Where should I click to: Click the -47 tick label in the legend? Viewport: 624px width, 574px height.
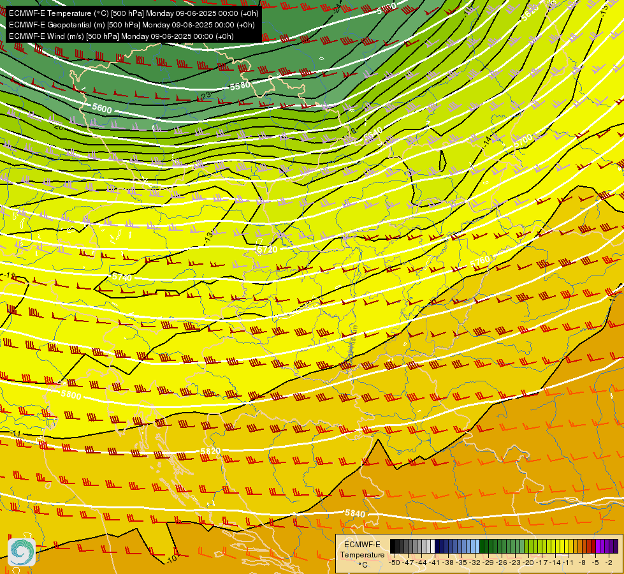point(408,563)
